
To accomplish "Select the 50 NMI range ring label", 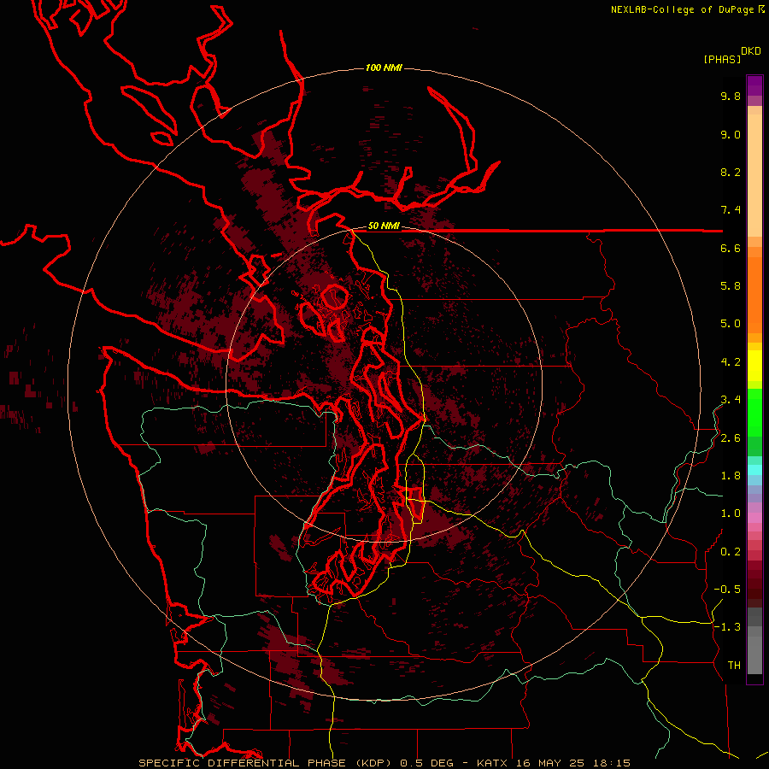I will [x=384, y=226].
